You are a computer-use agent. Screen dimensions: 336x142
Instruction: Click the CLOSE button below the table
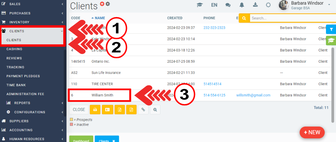pyautogui.click(x=79, y=110)
